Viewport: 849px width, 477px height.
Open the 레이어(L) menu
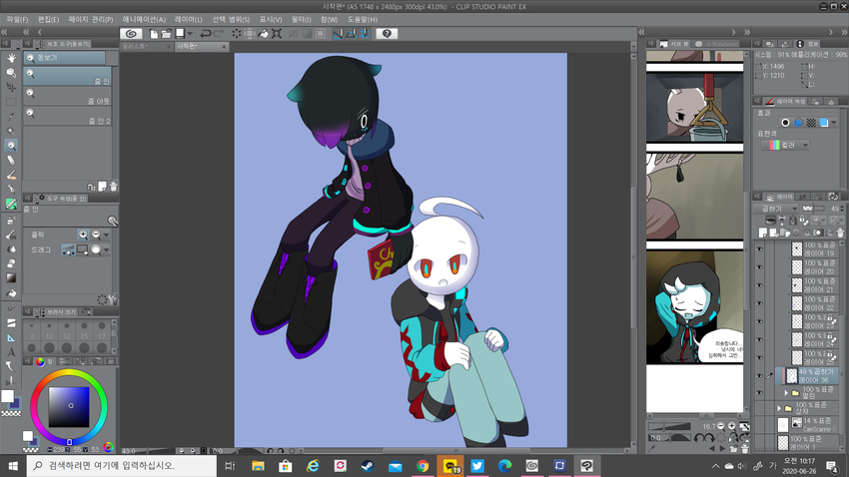click(189, 20)
